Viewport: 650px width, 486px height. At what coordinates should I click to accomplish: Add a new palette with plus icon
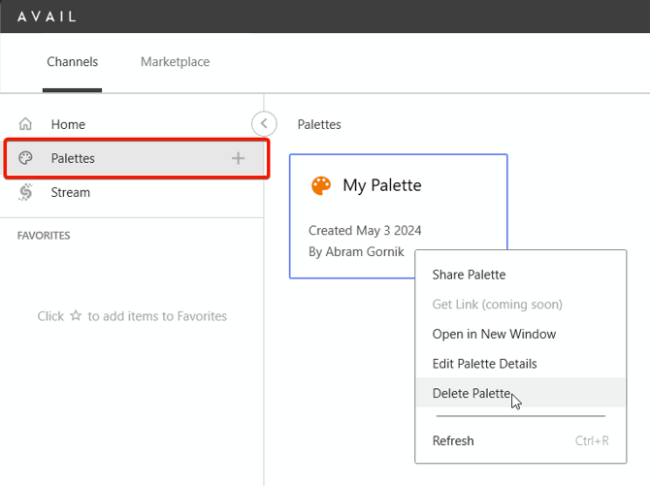point(238,158)
